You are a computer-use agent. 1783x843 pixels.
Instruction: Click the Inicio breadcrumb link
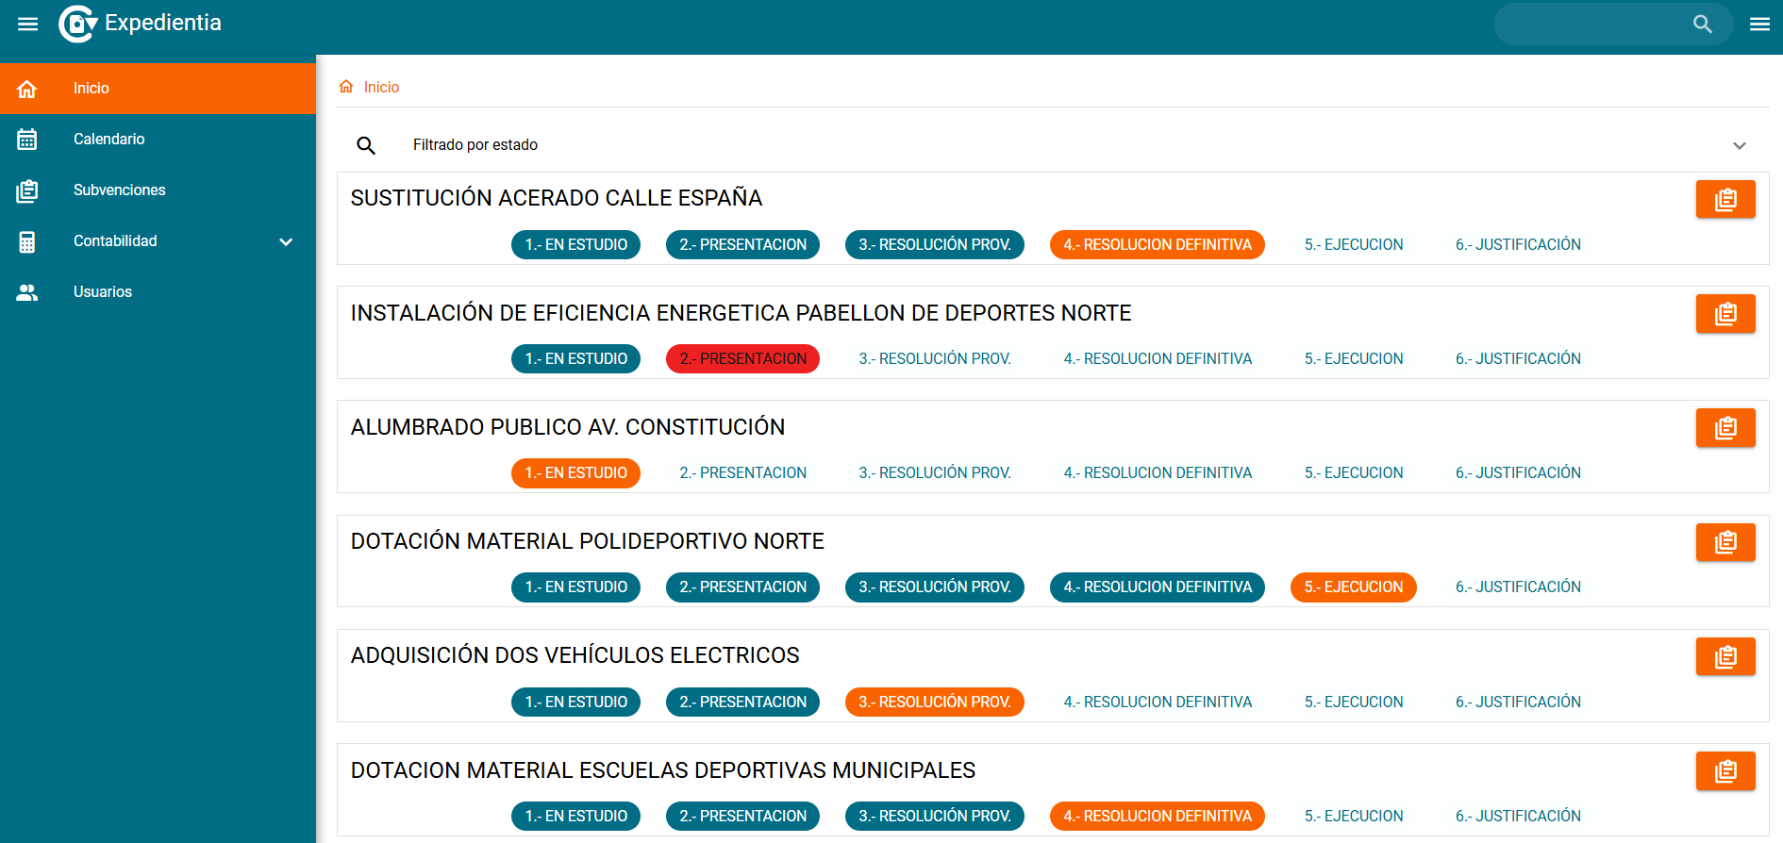[381, 87]
